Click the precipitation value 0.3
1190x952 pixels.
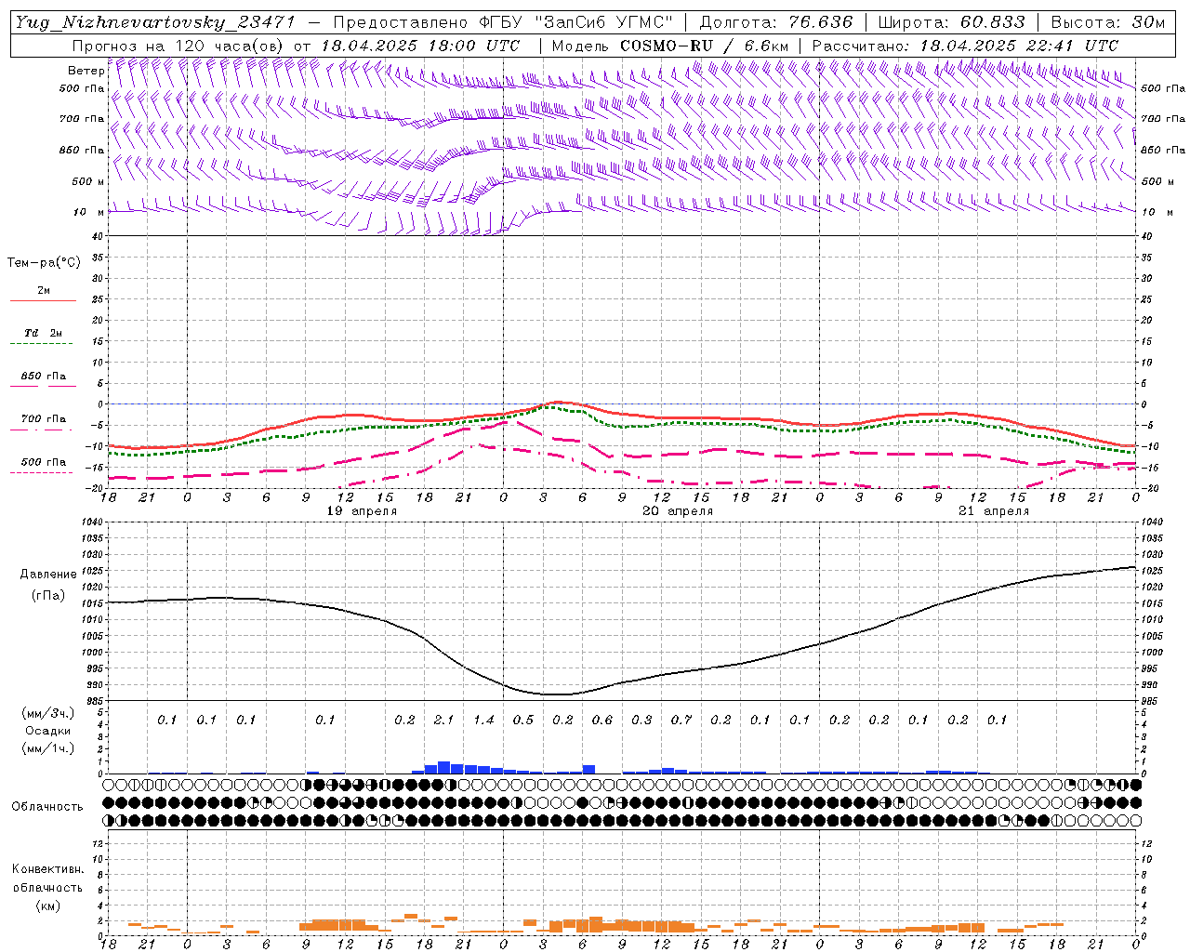tap(641, 720)
